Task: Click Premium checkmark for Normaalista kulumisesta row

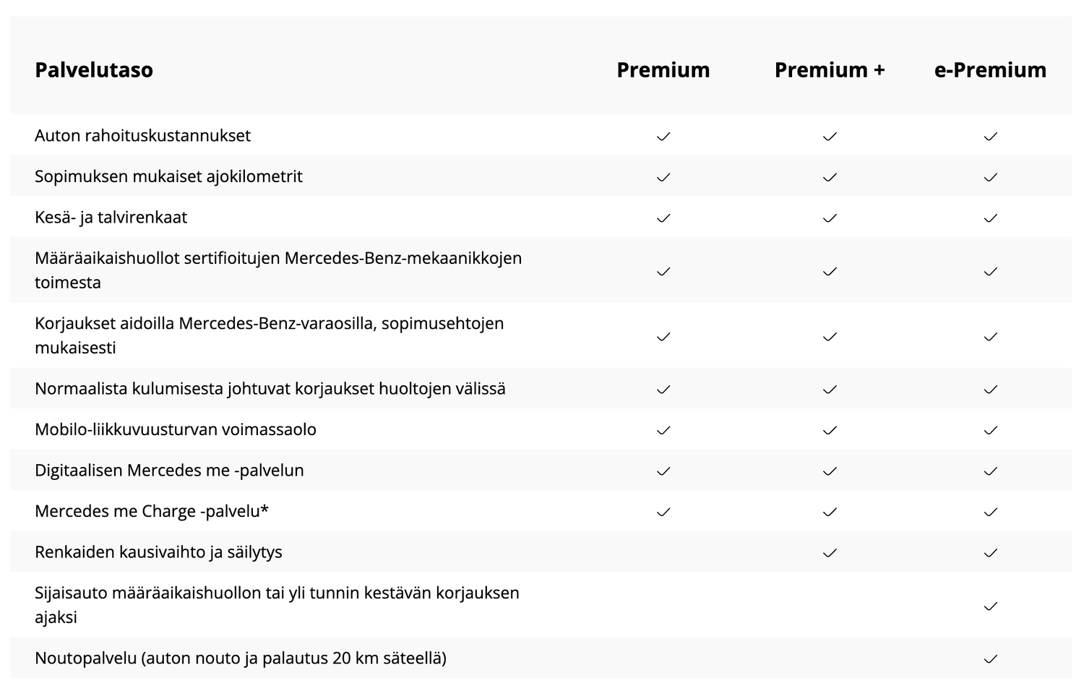Action: [663, 389]
